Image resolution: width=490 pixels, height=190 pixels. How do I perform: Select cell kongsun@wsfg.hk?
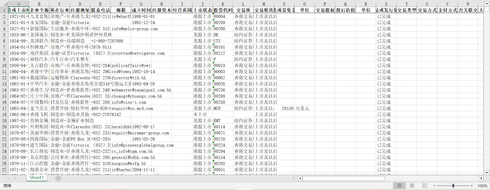pos(121,163)
